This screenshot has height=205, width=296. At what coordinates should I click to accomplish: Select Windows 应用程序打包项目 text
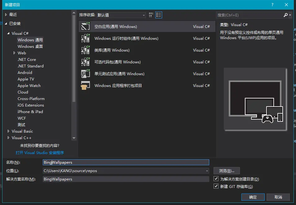pyautogui.click(x=118, y=85)
